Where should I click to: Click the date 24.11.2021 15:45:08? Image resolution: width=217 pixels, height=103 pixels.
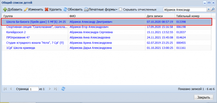coord(160,37)
